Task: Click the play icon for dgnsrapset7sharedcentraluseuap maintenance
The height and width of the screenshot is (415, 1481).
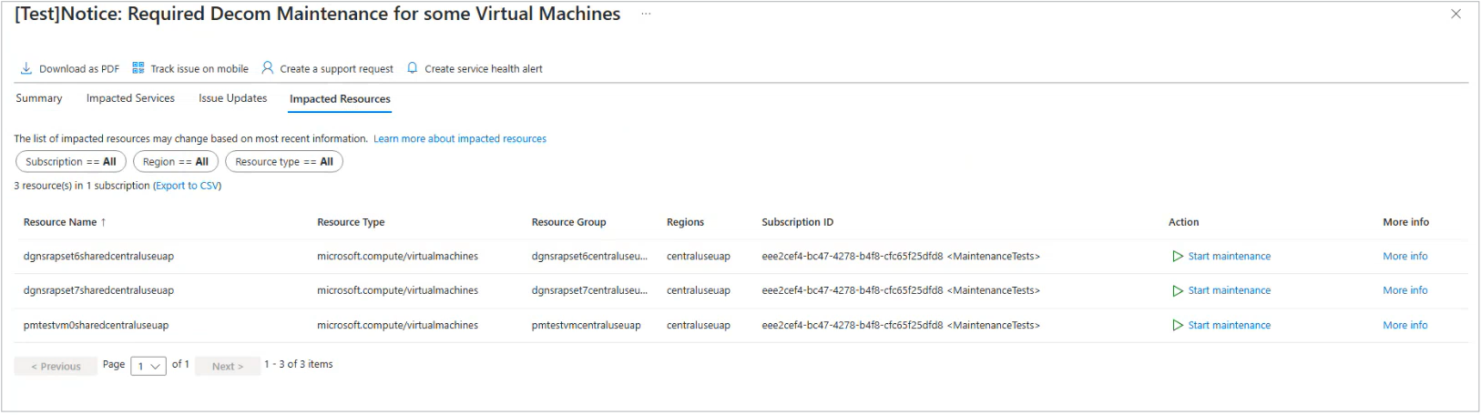Action: pyautogui.click(x=1178, y=291)
